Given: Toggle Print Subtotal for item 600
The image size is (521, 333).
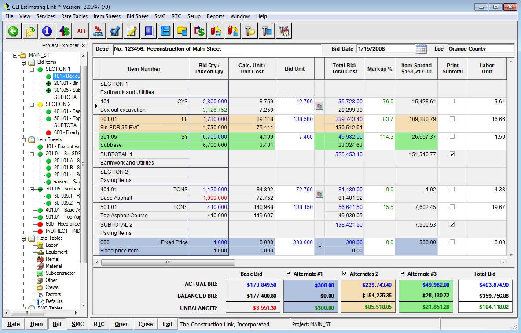Looking at the screenshot, I should [x=452, y=242].
